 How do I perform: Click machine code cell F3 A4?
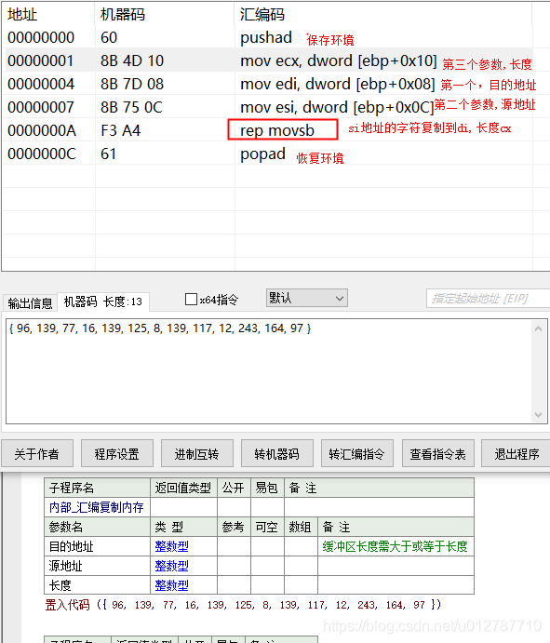121,131
